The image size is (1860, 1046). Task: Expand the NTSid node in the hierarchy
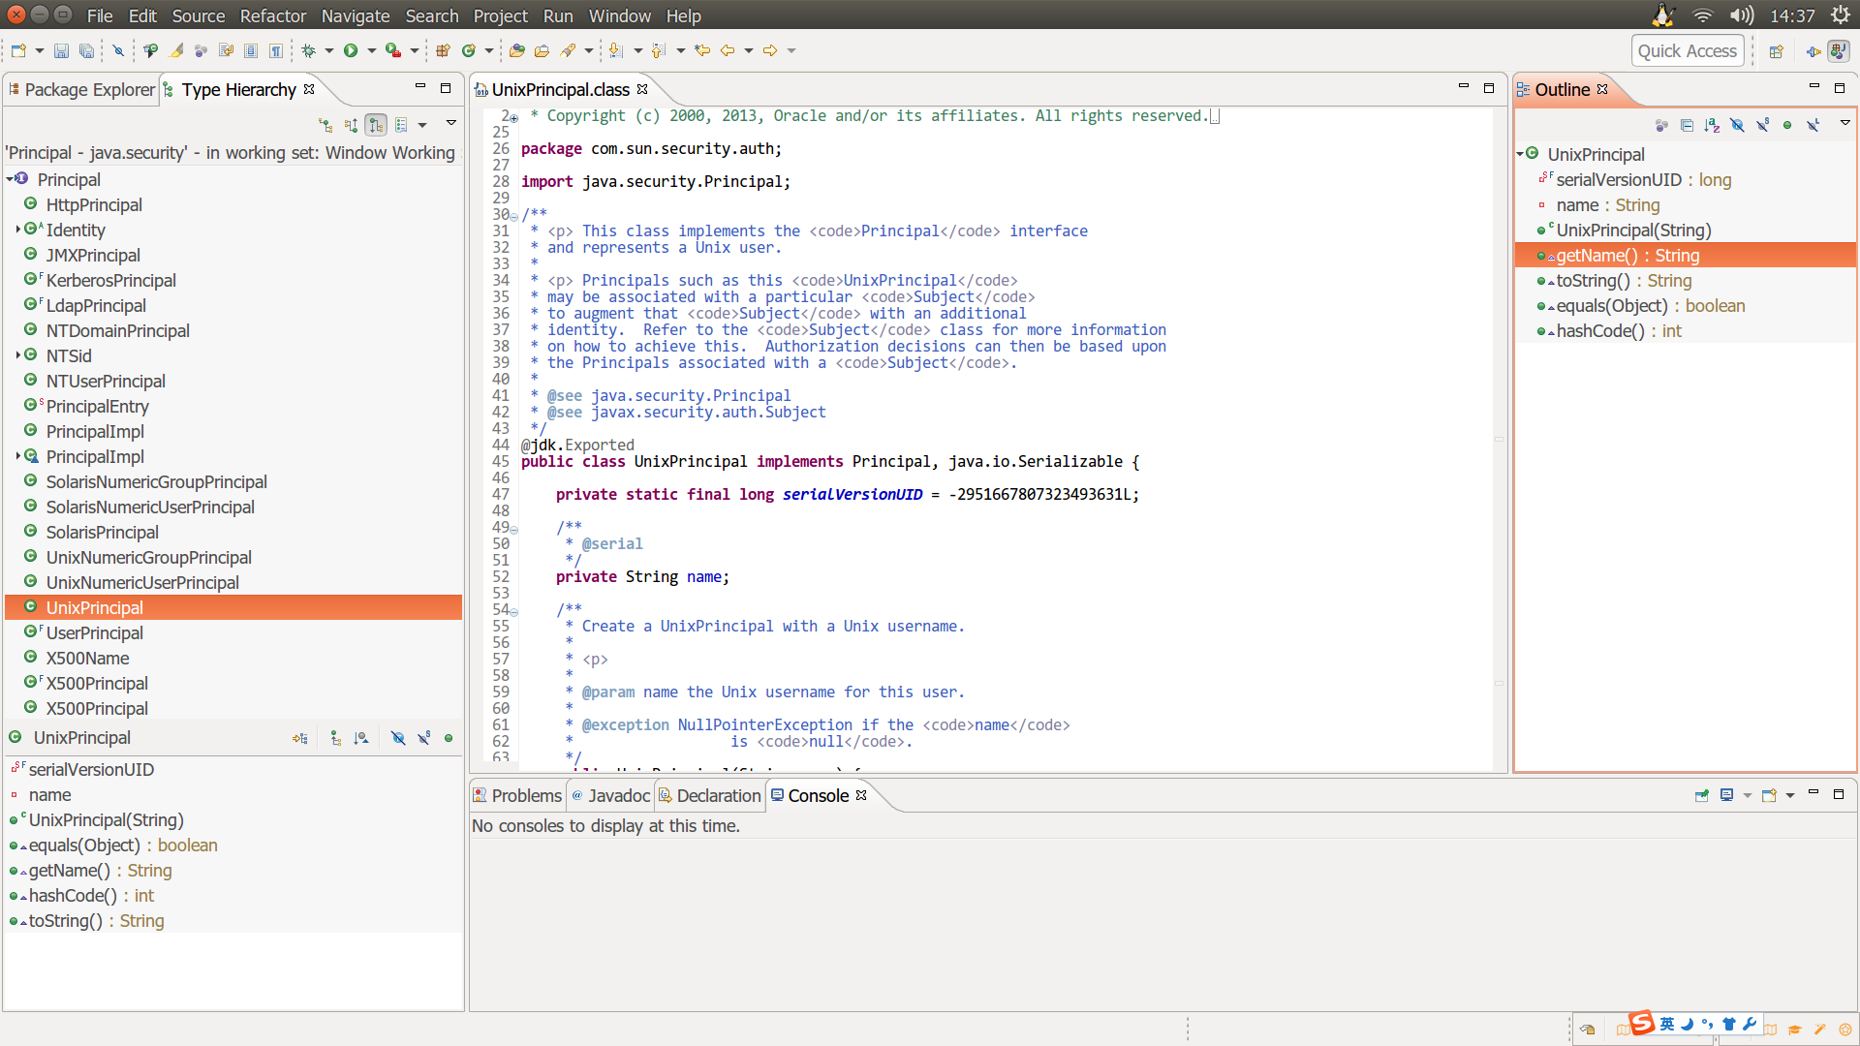(17, 355)
